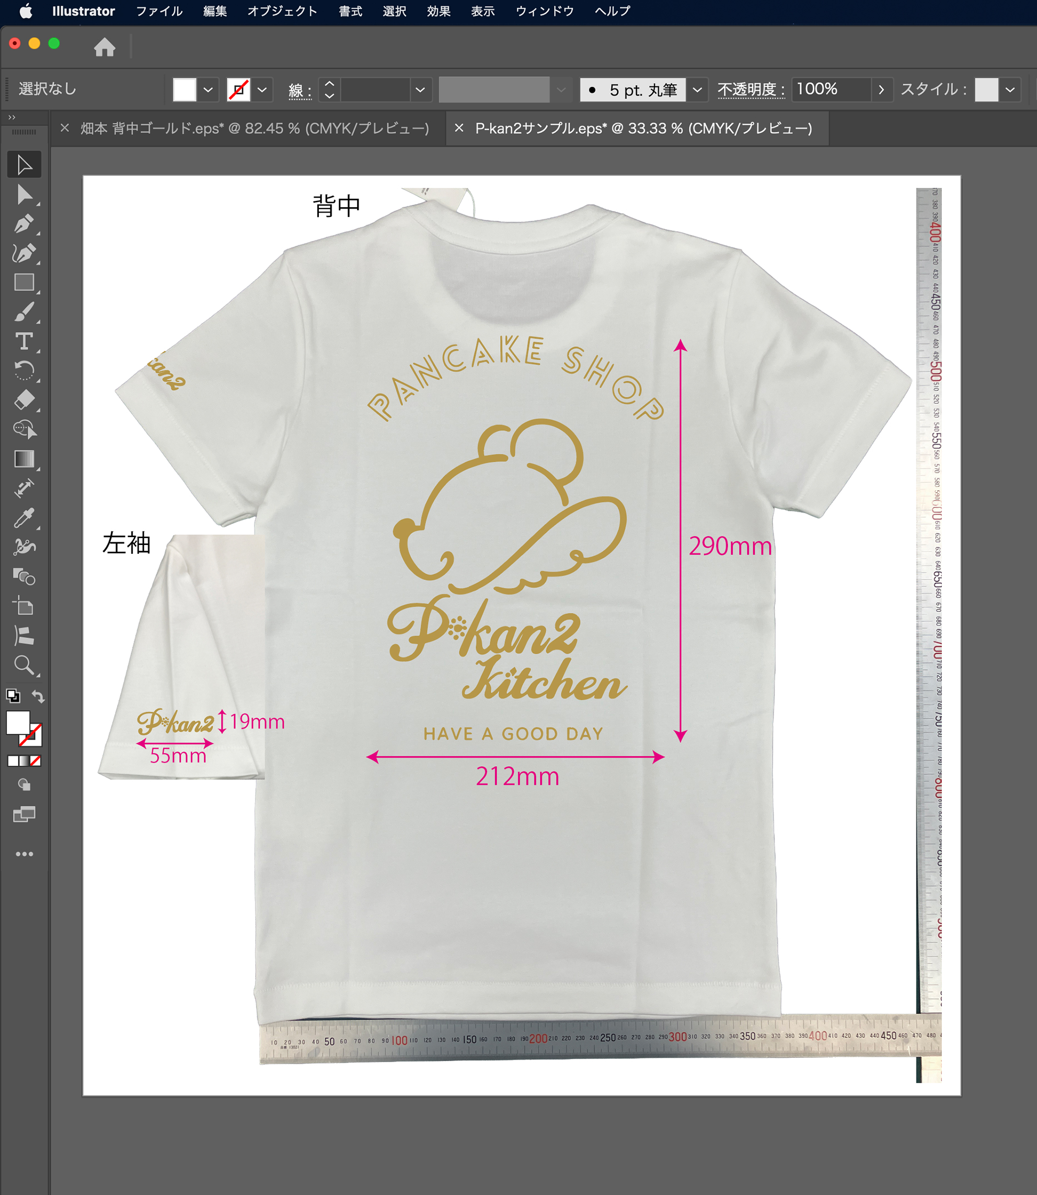Close the P-kan2サンプル.eps document tab
Image resolution: width=1037 pixels, height=1195 pixels.
click(459, 128)
